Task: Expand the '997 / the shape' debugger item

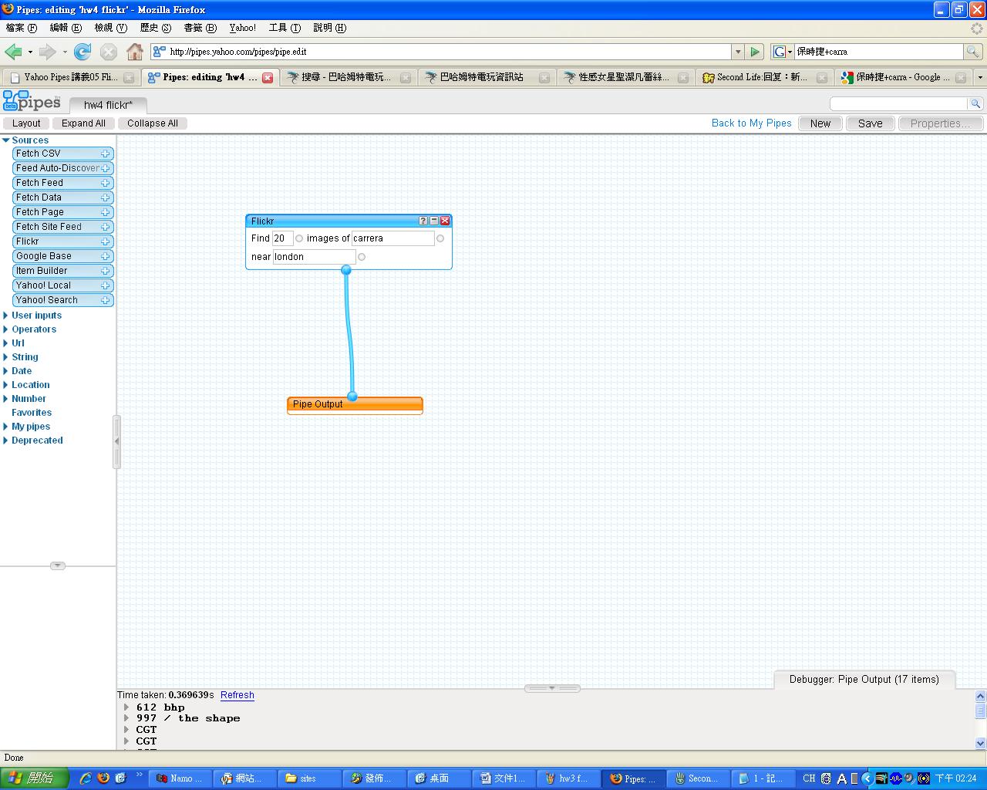Action: [x=126, y=718]
